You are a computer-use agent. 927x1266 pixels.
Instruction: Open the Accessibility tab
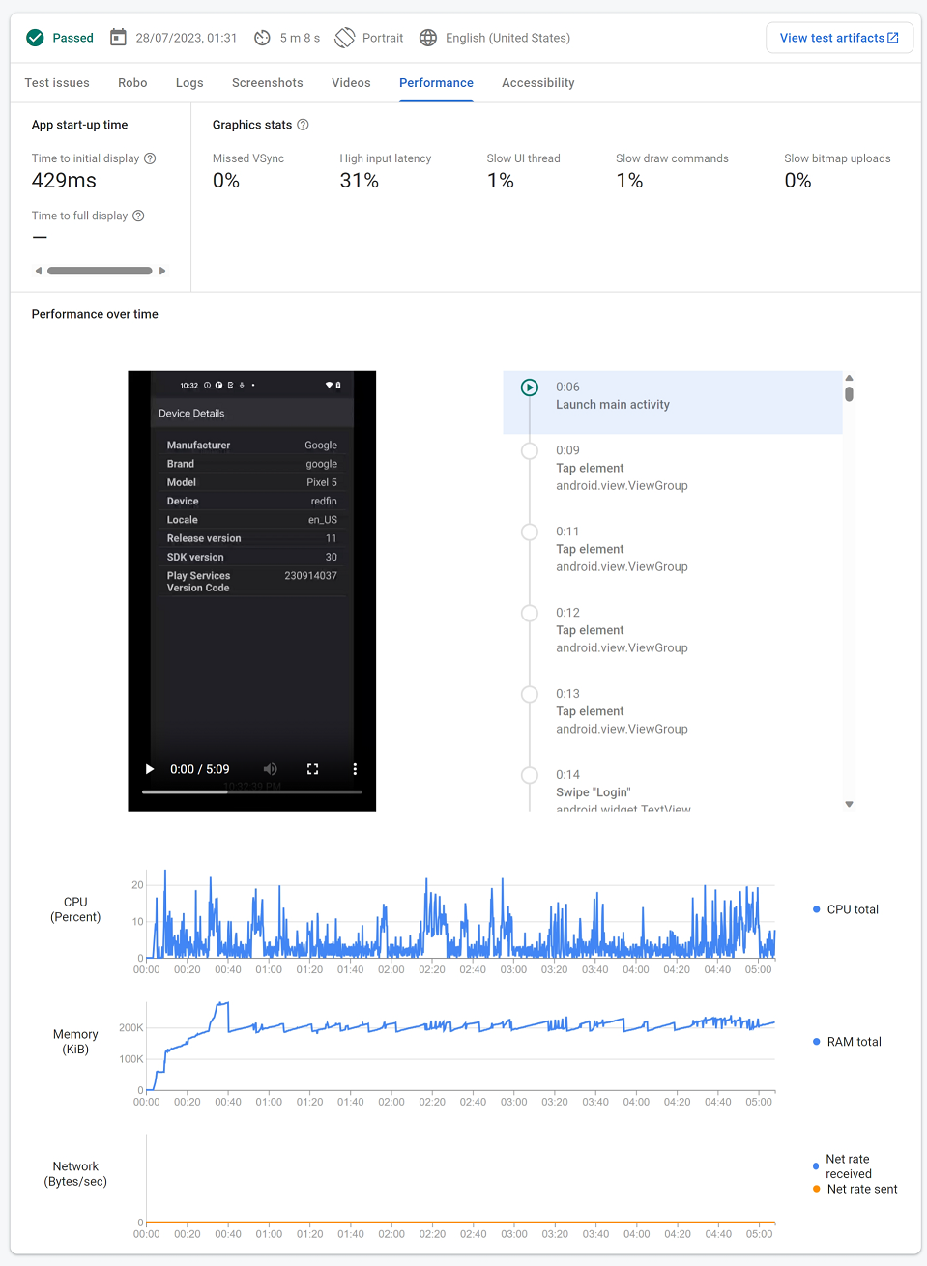point(538,83)
